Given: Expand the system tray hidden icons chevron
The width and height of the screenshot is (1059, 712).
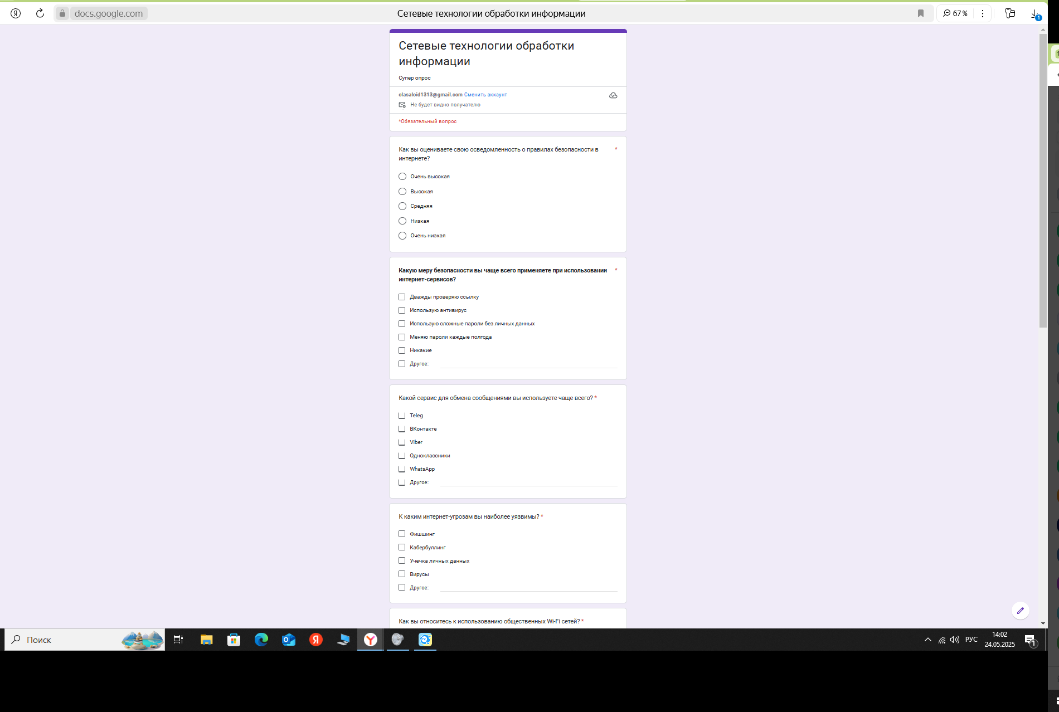Looking at the screenshot, I should [x=927, y=640].
